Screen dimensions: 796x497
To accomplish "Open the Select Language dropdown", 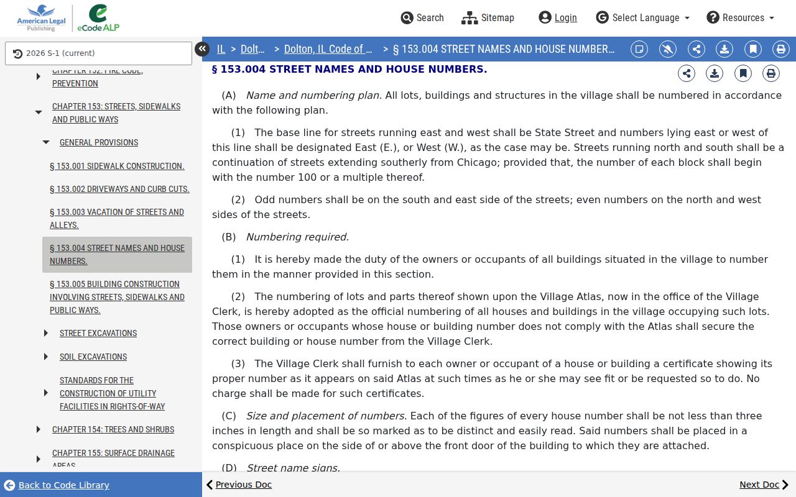I will (642, 17).
